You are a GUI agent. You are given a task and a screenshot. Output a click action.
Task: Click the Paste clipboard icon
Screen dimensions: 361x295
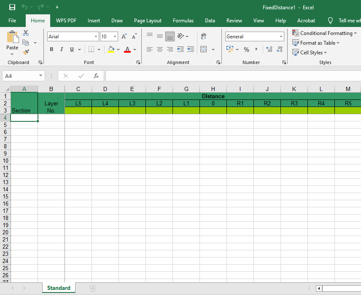[12, 37]
